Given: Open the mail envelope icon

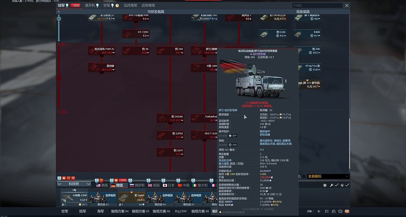Looking at the screenshot, I should 347,211.
